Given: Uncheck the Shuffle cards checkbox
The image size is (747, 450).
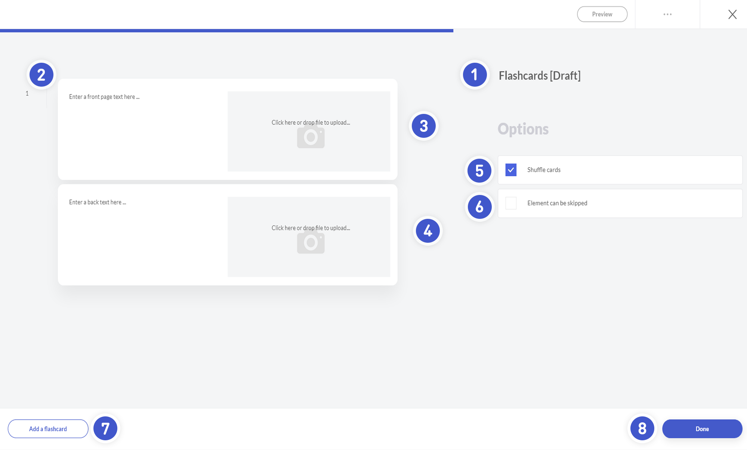Looking at the screenshot, I should pyautogui.click(x=511, y=170).
